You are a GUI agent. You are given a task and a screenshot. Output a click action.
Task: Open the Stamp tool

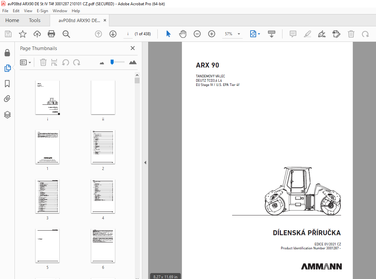pyautogui.click(x=336, y=34)
